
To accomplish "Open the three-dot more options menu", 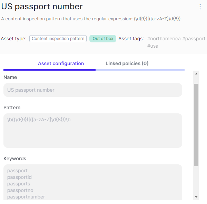I will 200,7.
